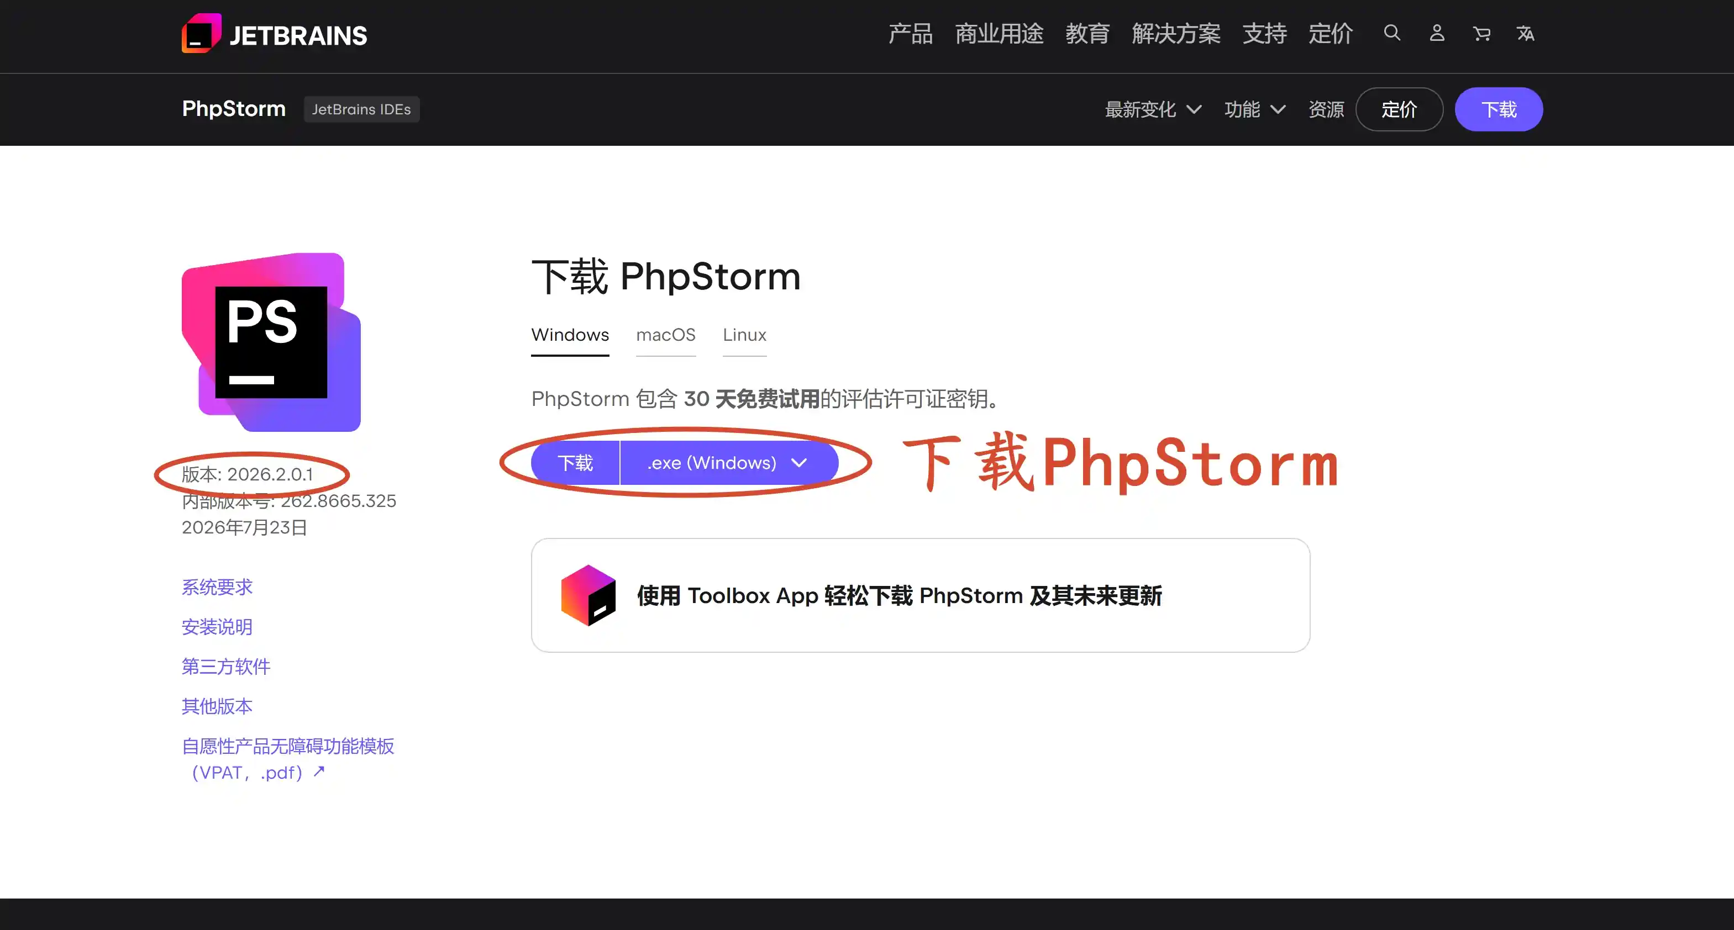Open the 安装说明 link
The width and height of the screenshot is (1734, 930).
point(217,627)
